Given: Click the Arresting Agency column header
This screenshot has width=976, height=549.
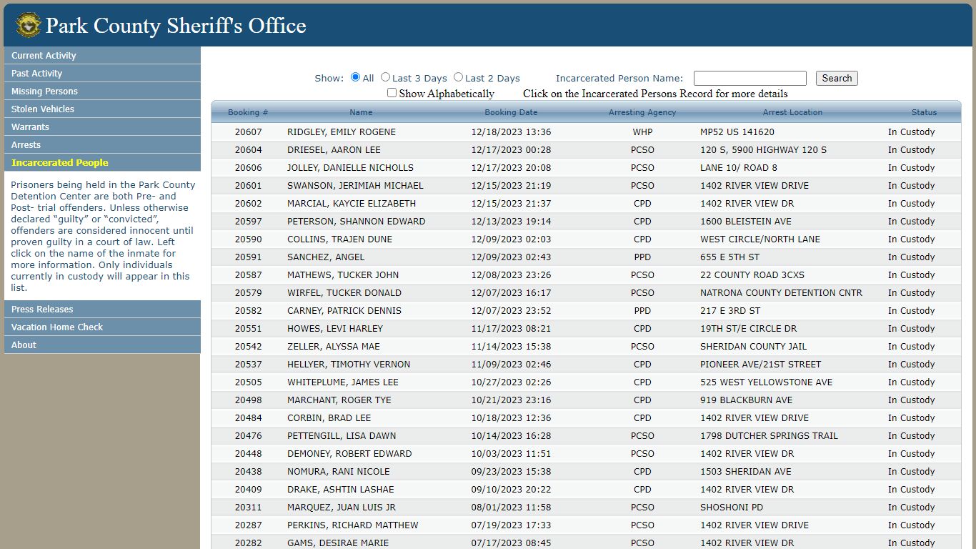Looking at the screenshot, I should 642,112.
